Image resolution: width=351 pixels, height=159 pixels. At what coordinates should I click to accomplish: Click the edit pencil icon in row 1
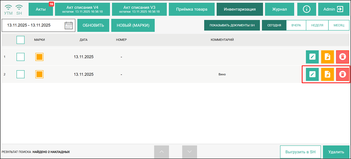point(312,57)
